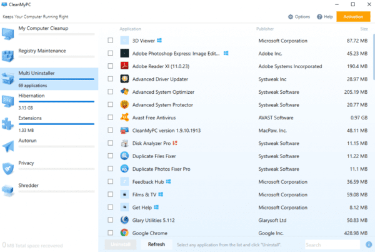The image size is (375, 252).
Task: Click the MacPaw, Inc. publisher text
Action: [x=272, y=131]
